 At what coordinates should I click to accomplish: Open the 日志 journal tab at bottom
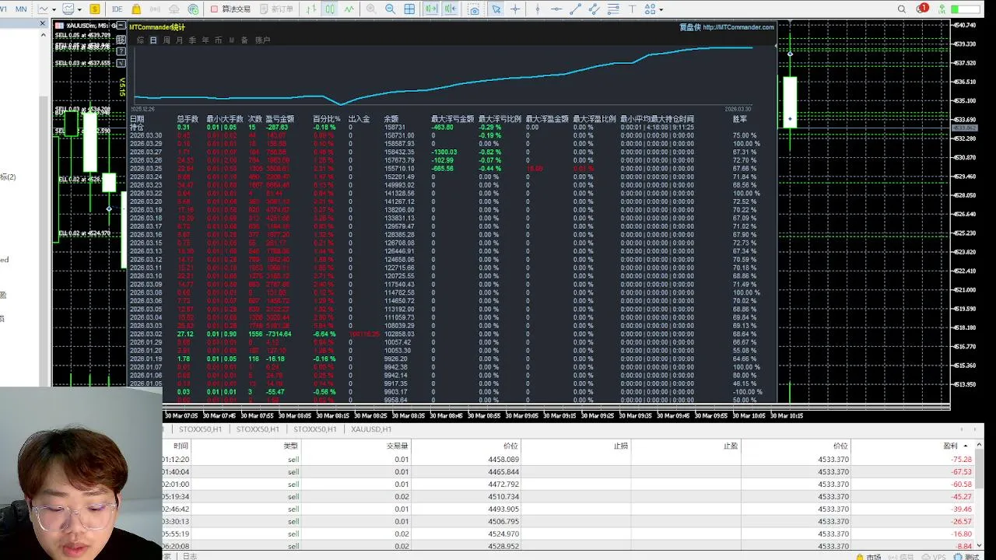pyautogui.click(x=190, y=556)
